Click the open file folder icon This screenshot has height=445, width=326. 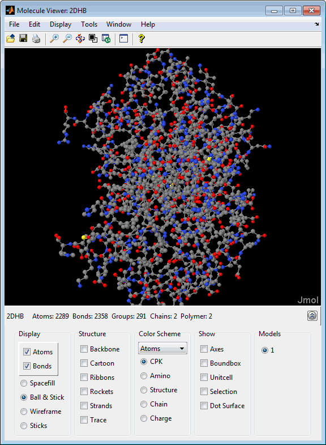click(11, 39)
